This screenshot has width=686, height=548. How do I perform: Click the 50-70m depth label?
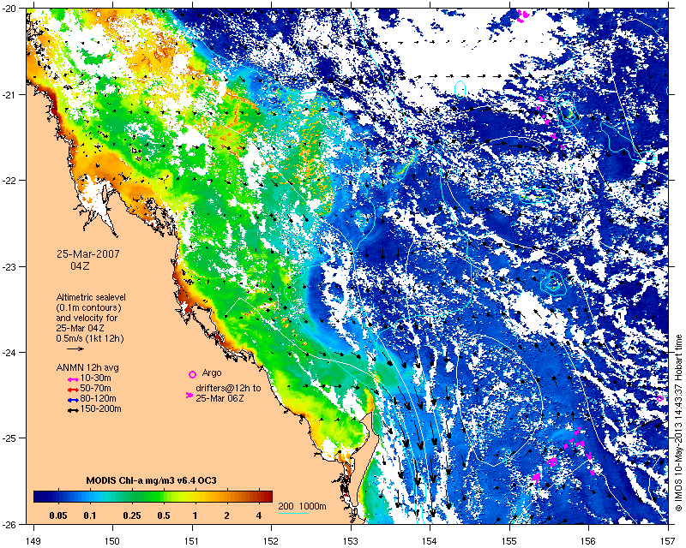(x=95, y=389)
